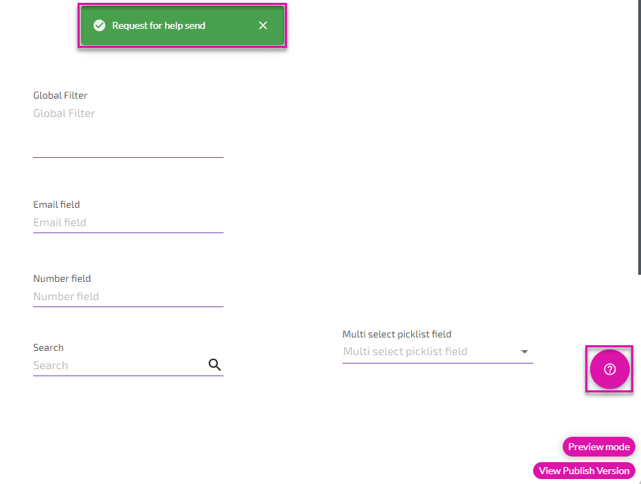Image resolution: width=641 pixels, height=484 pixels.
Task: Click inside the Search text box
Action: click(116, 366)
